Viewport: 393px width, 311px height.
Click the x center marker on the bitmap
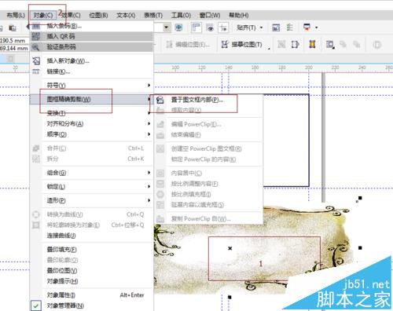pos(230,248)
